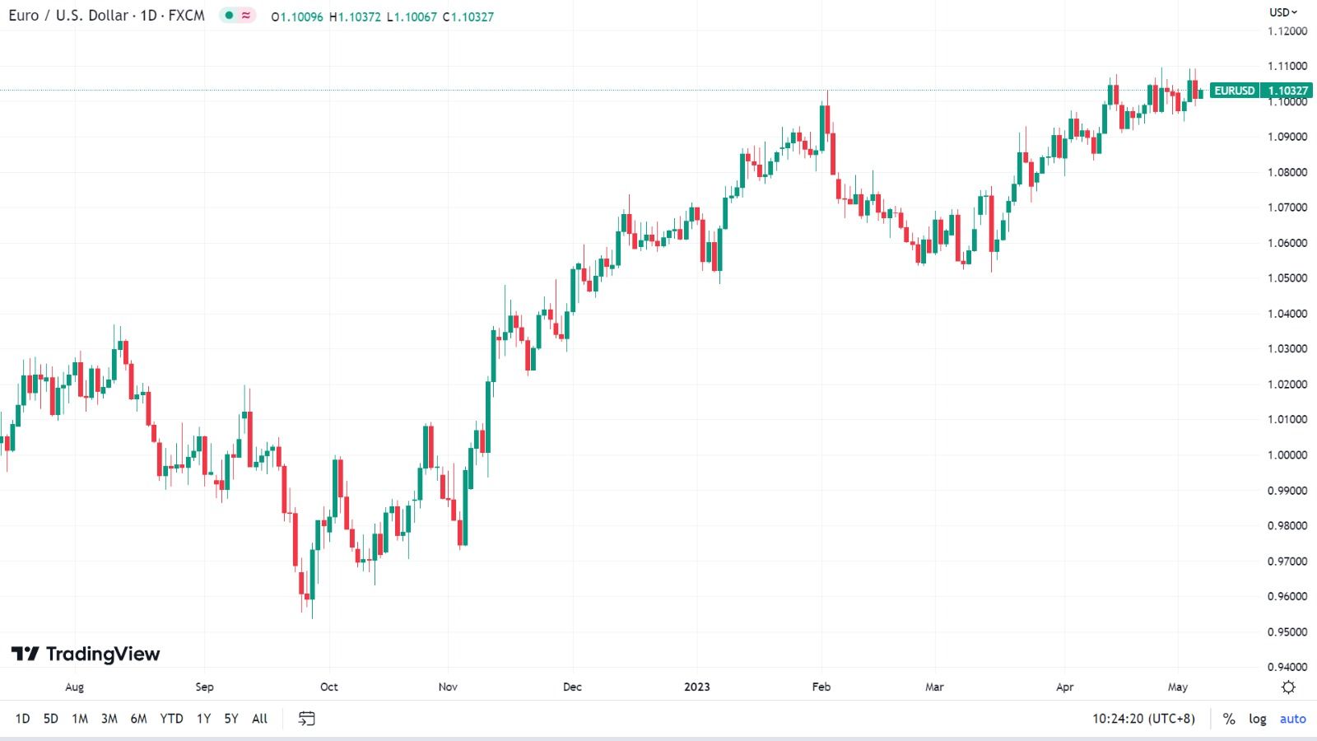The image size is (1317, 741).
Task: Select the 1D time range
Action: pyautogui.click(x=22, y=719)
